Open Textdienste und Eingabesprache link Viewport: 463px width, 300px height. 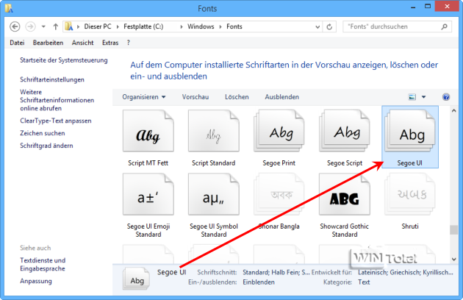click(43, 264)
